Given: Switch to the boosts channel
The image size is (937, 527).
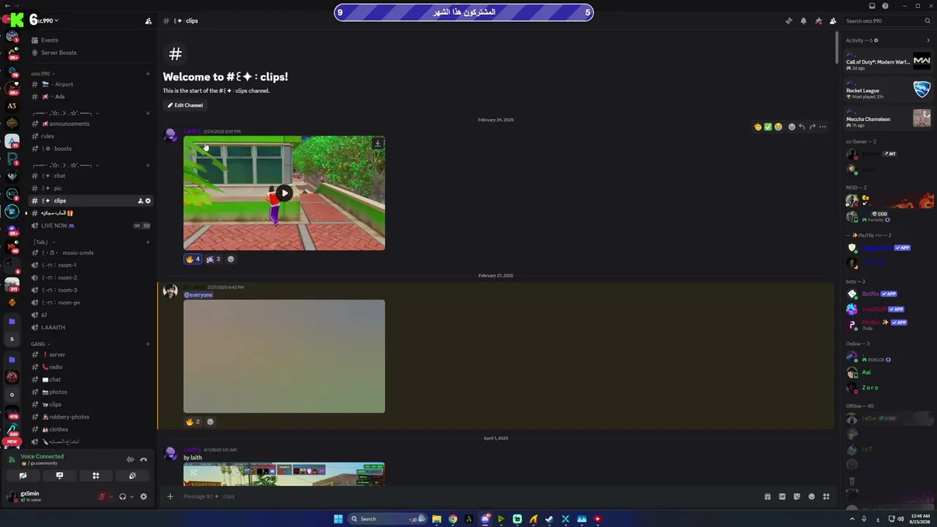Looking at the screenshot, I should pos(91,149).
